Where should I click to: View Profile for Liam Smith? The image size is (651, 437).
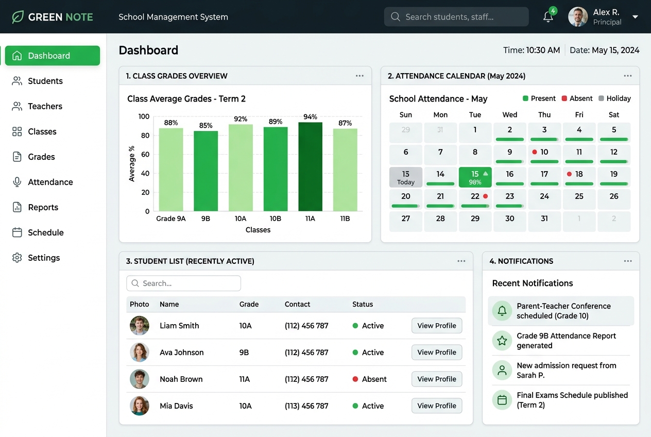coord(437,326)
